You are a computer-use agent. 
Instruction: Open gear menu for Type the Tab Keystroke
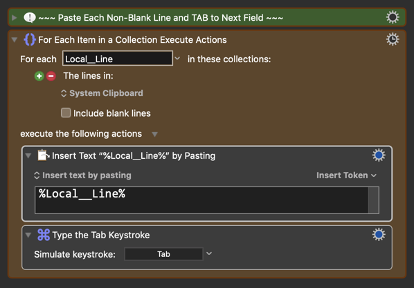(x=379, y=235)
